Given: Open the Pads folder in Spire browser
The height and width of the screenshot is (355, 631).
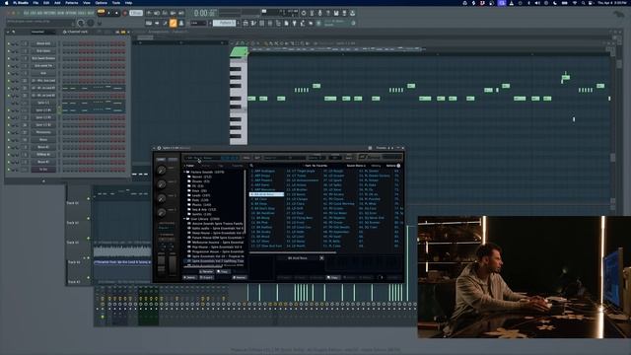Looking at the screenshot, I should [200, 200].
